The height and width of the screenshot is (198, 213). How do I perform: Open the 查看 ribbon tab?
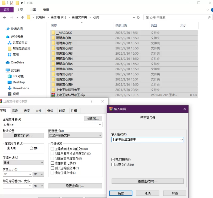click(46, 10)
